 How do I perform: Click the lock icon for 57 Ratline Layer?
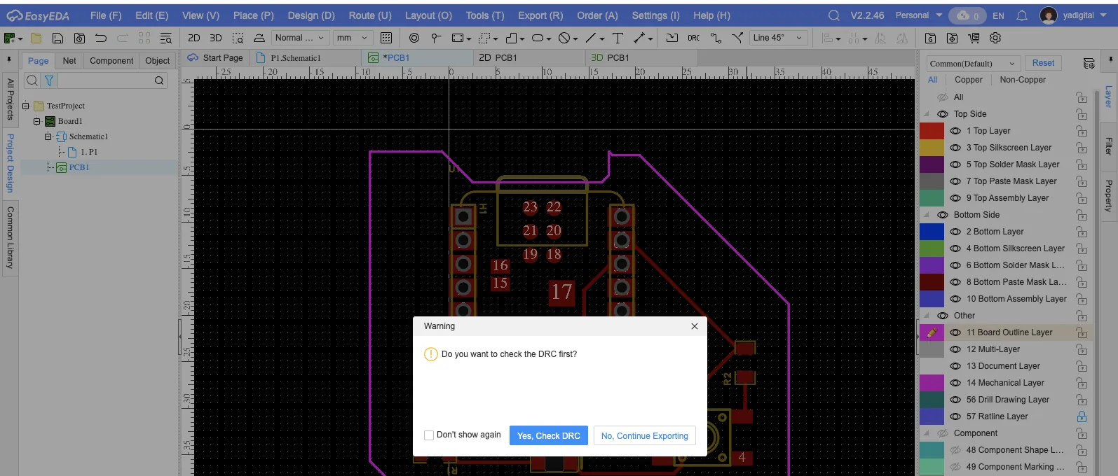click(1082, 416)
